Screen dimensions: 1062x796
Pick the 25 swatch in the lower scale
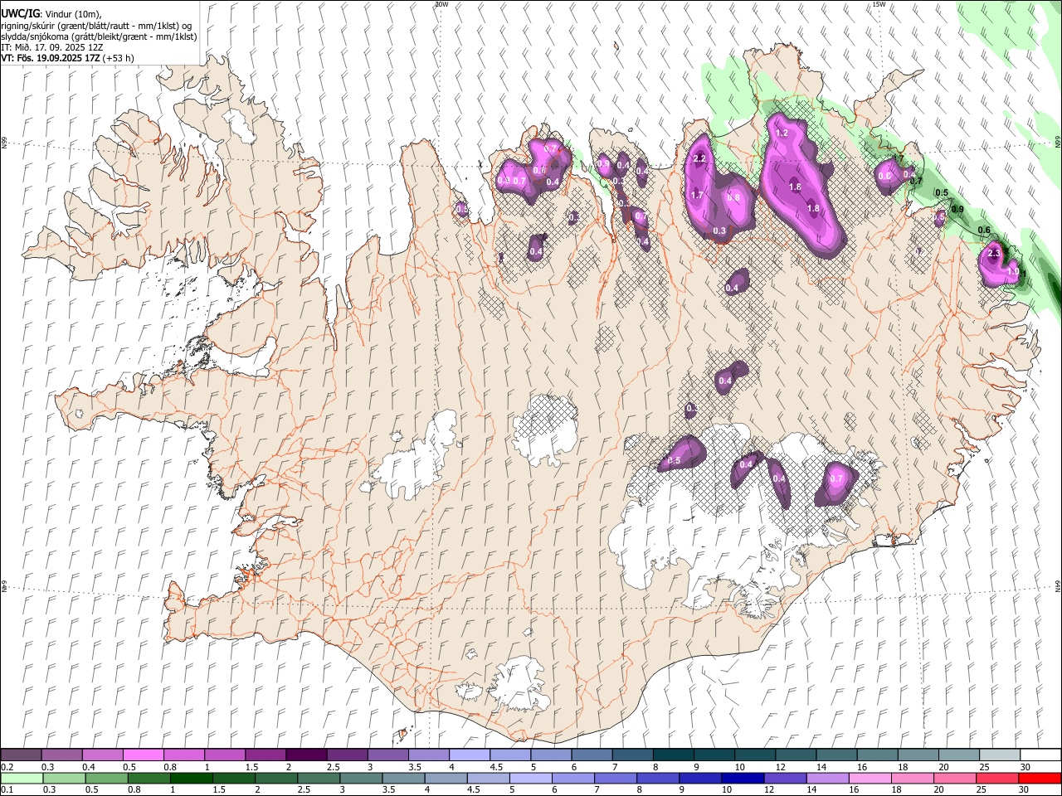coord(998,778)
